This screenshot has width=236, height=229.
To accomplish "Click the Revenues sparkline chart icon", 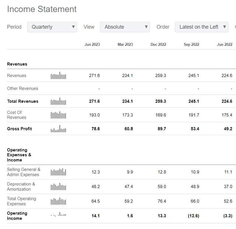I will [x=58, y=76].
